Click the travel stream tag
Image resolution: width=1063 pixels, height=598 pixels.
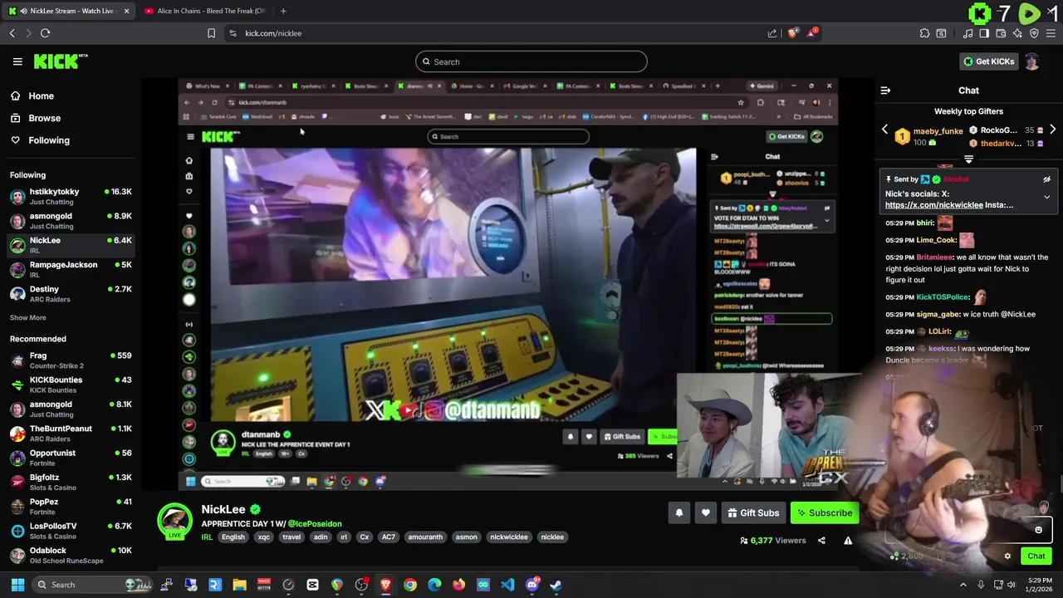pos(291,537)
